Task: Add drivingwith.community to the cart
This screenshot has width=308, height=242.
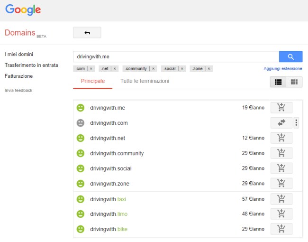Action: click(x=281, y=153)
